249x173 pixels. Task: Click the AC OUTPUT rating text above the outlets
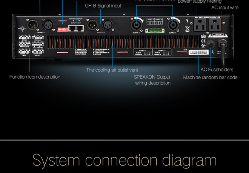click(207, 17)
